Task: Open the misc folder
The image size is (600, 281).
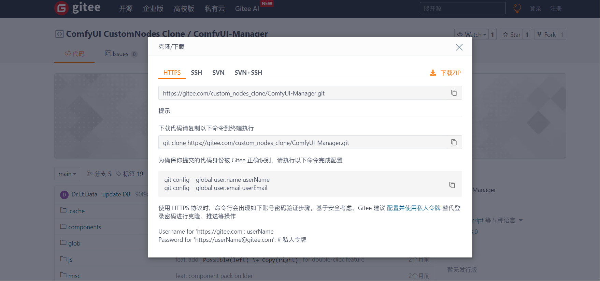Action: coord(74,276)
